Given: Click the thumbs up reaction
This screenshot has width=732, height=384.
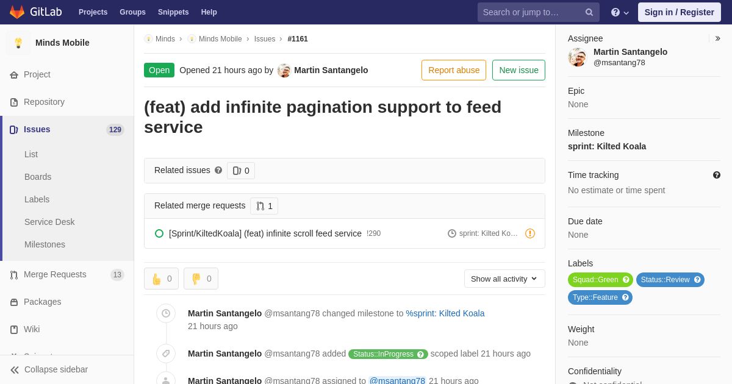Looking at the screenshot, I should (x=161, y=279).
